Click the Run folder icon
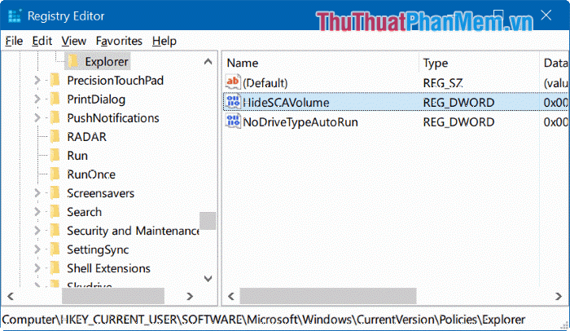 coord(55,156)
